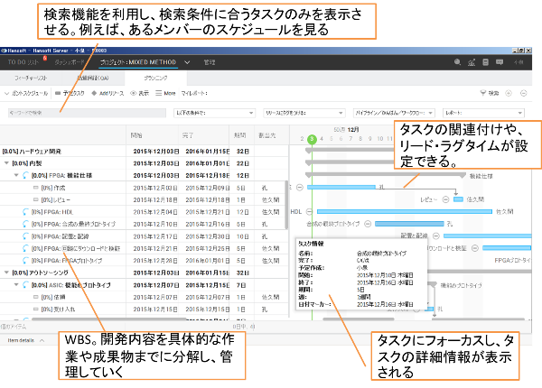Click task icon of [0%] 受け入れ row
The image size is (542, 388).
click(x=35, y=309)
